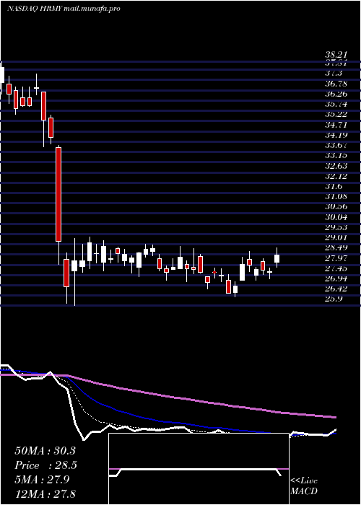This screenshot has width=361, height=505.
Task: Click the 30.04 price level
Action: pyautogui.click(x=336, y=217)
